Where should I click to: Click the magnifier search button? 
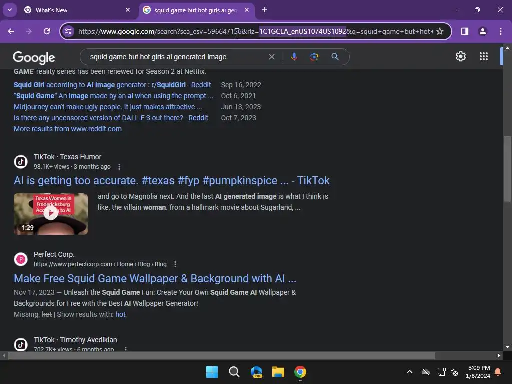(335, 57)
